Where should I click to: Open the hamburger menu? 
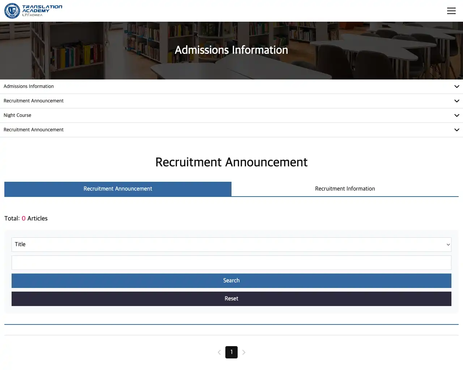pos(451,11)
